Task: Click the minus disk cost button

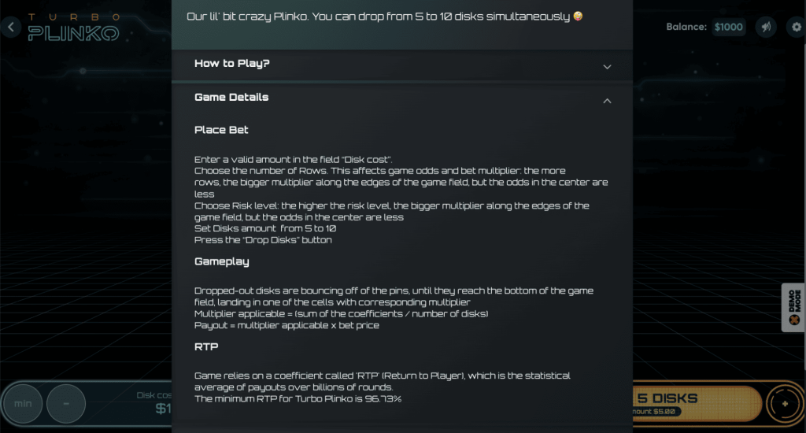Action: (66, 404)
